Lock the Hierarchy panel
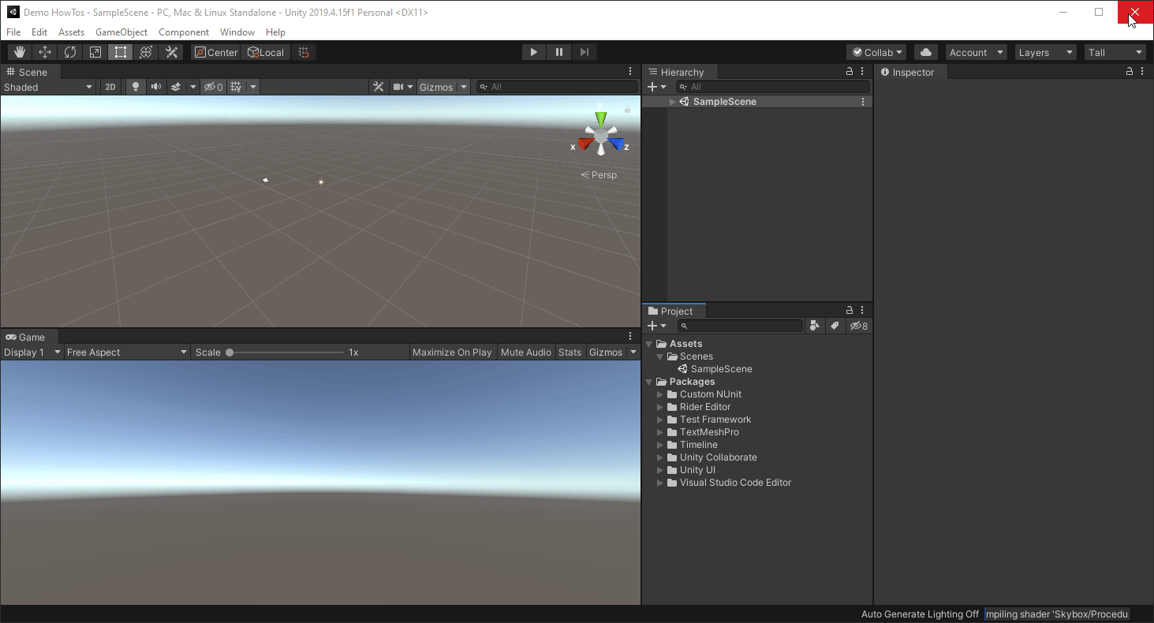Viewport: 1154px width, 623px height. pyautogui.click(x=850, y=71)
